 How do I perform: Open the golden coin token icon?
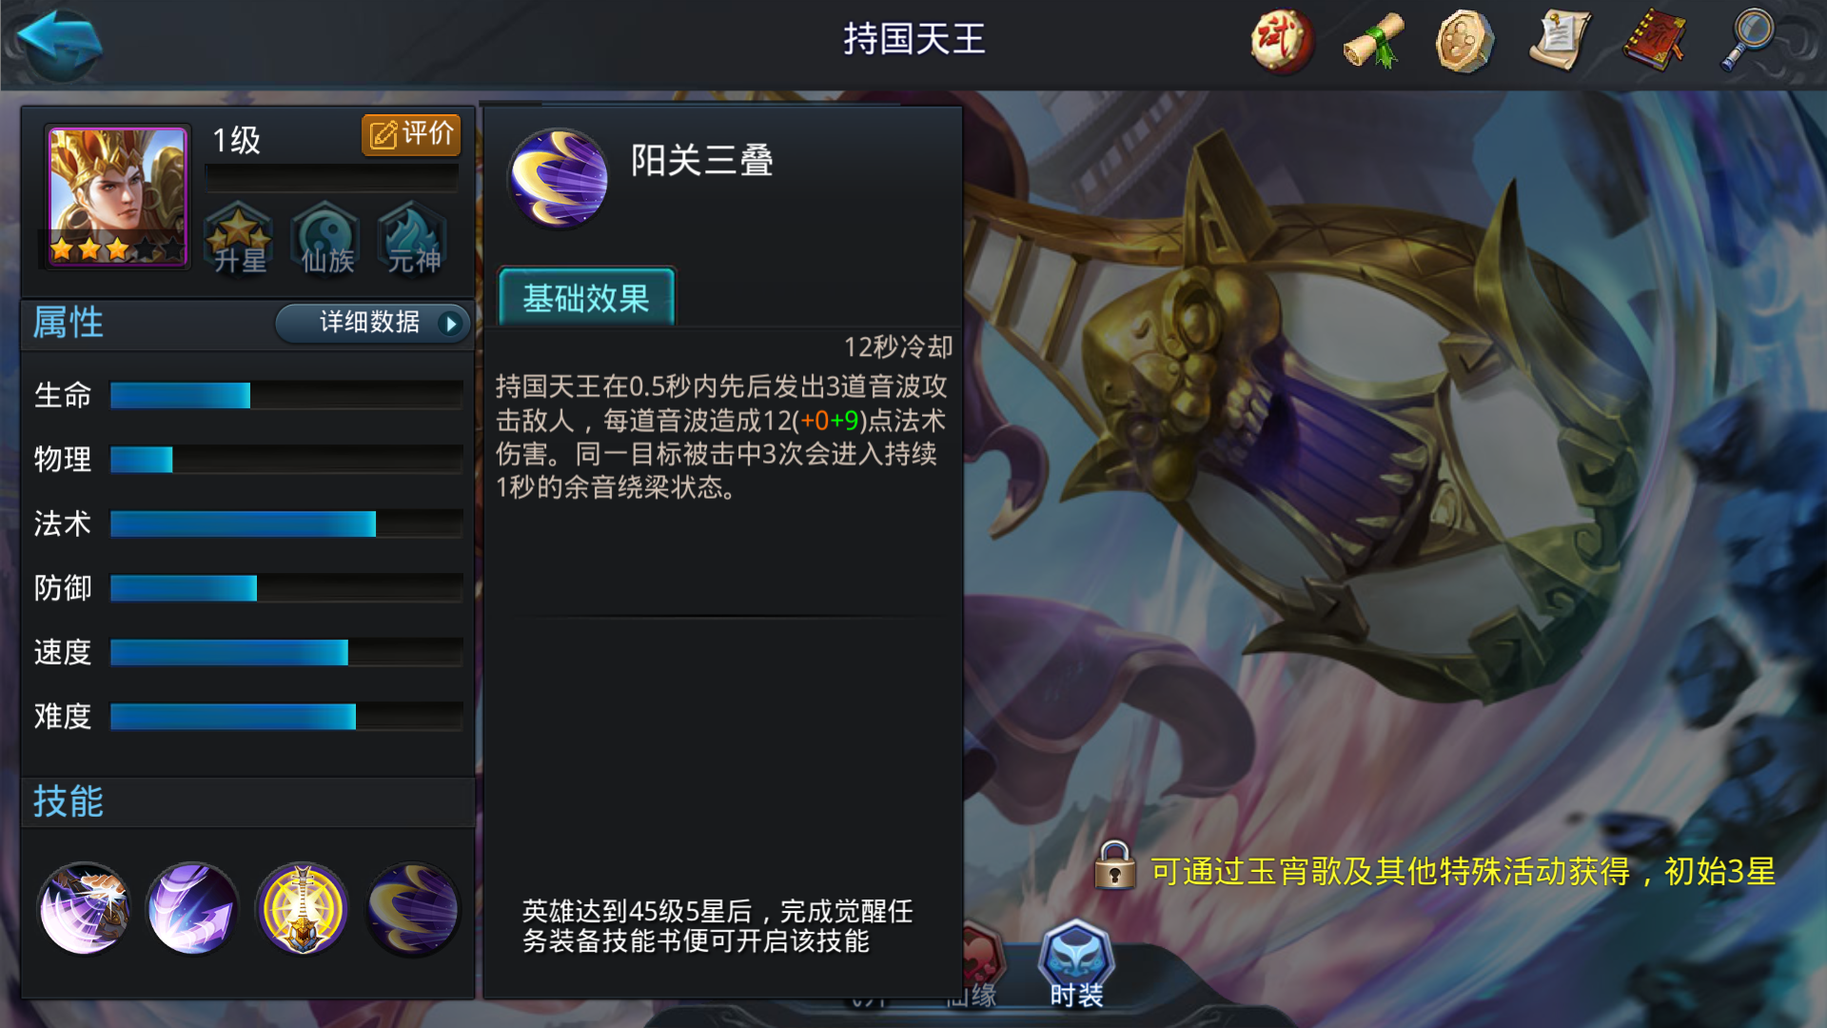pyautogui.click(x=1465, y=41)
